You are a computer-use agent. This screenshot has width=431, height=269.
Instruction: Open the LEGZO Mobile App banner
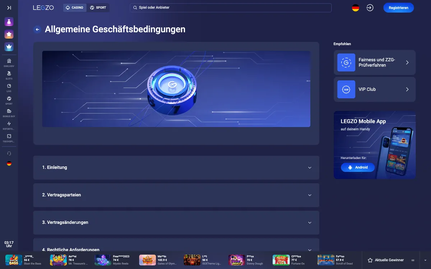[x=375, y=145]
